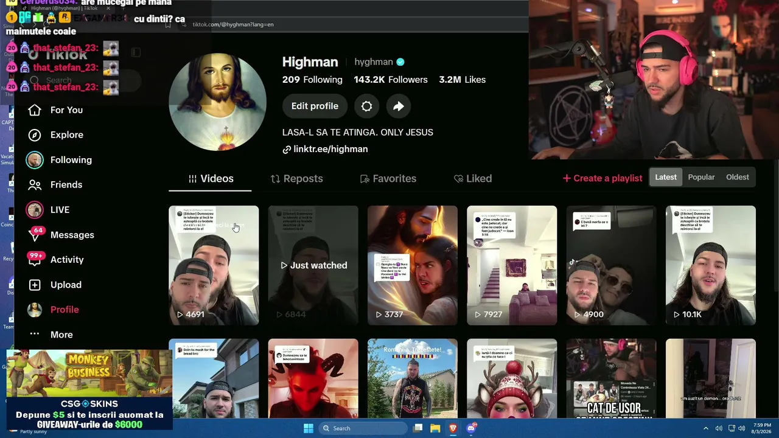The height and width of the screenshot is (438, 779).
Task: Click the bio text LASA-L SA TE ATINGA
Action: click(x=358, y=132)
